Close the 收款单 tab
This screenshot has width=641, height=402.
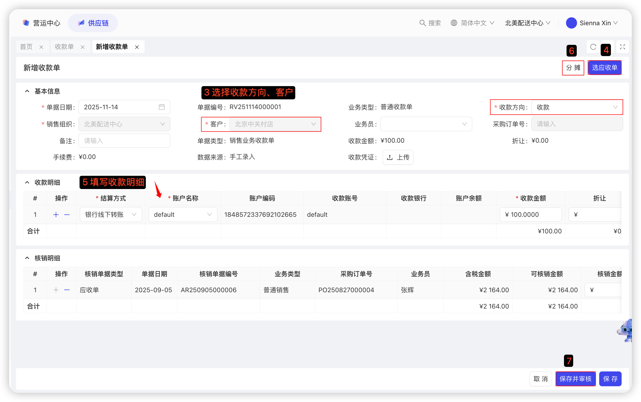click(x=83, y=47)
